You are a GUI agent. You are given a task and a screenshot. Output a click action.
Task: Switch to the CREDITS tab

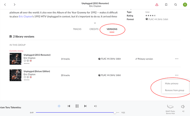click(x=94, y=29)
